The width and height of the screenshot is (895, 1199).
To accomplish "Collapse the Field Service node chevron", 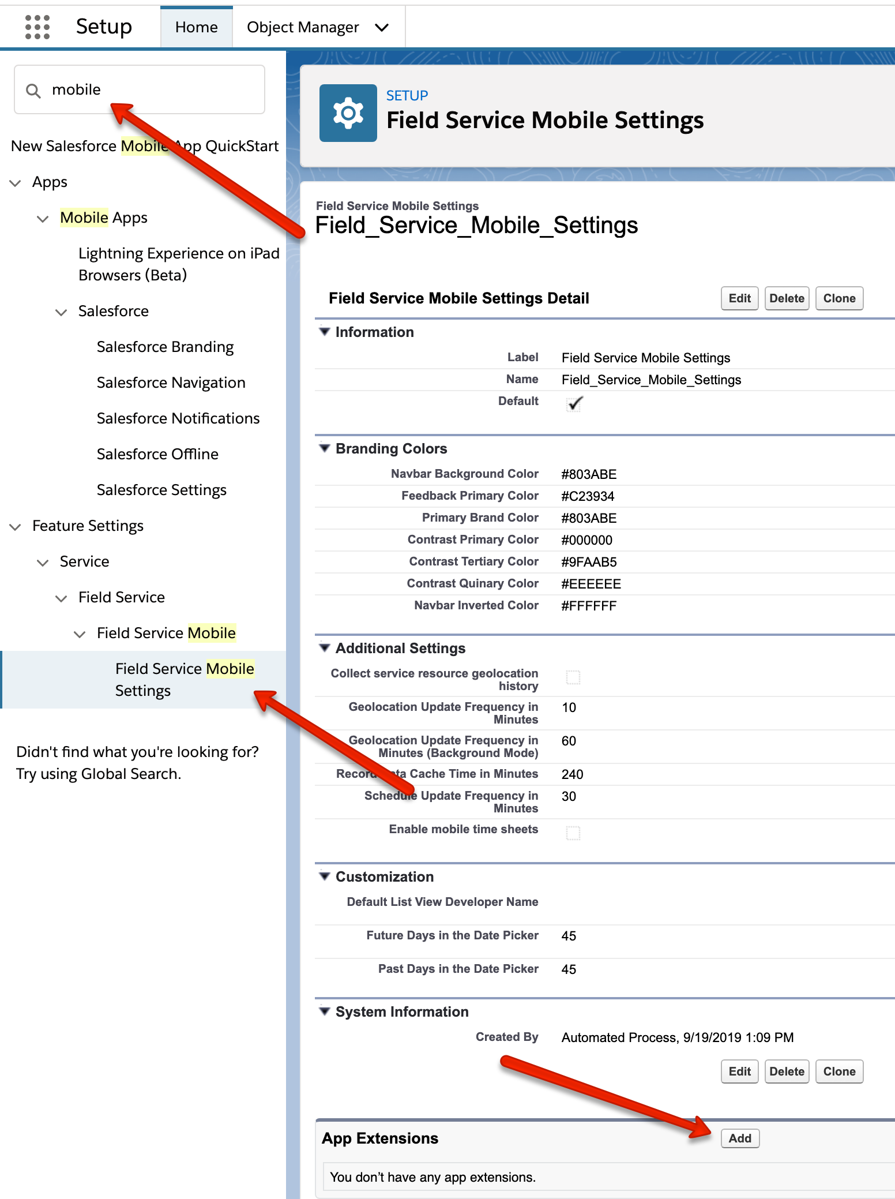I will (x=61, y=598).
